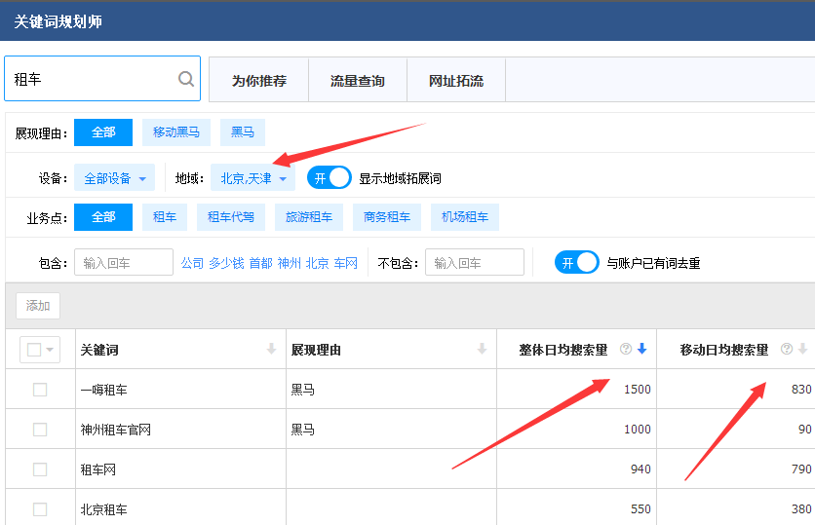
Task: Sort by 整体日均搜索量 blue arrow
Action: (641, 349)
